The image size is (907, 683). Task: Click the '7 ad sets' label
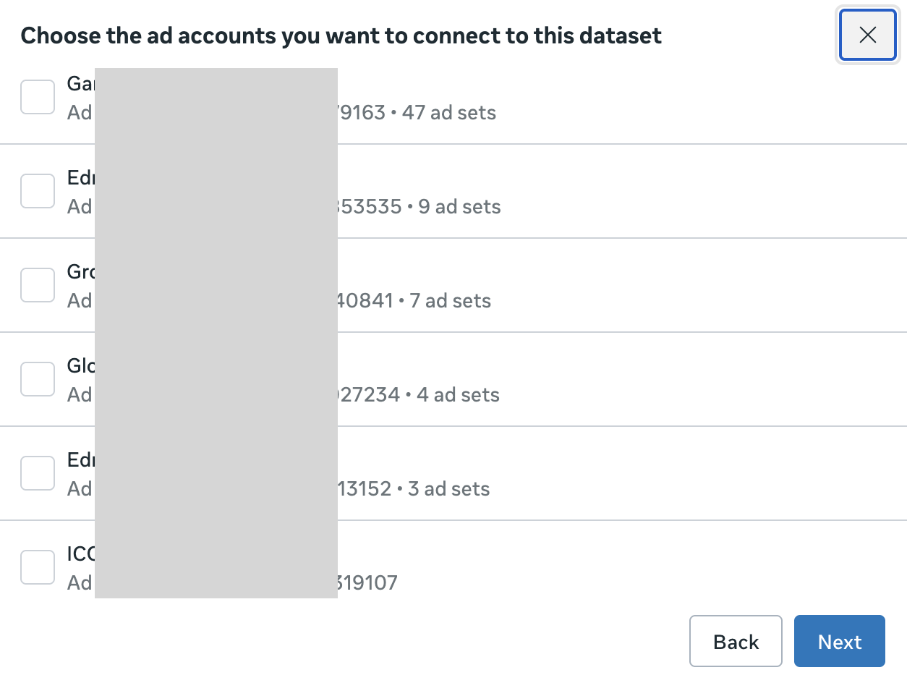451,301
